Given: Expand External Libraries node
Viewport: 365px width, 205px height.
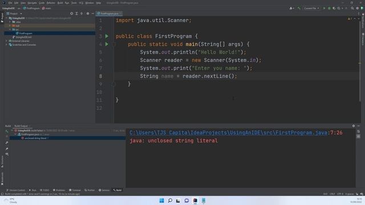Looking at the screenshot, I should (x=6, y=41).
